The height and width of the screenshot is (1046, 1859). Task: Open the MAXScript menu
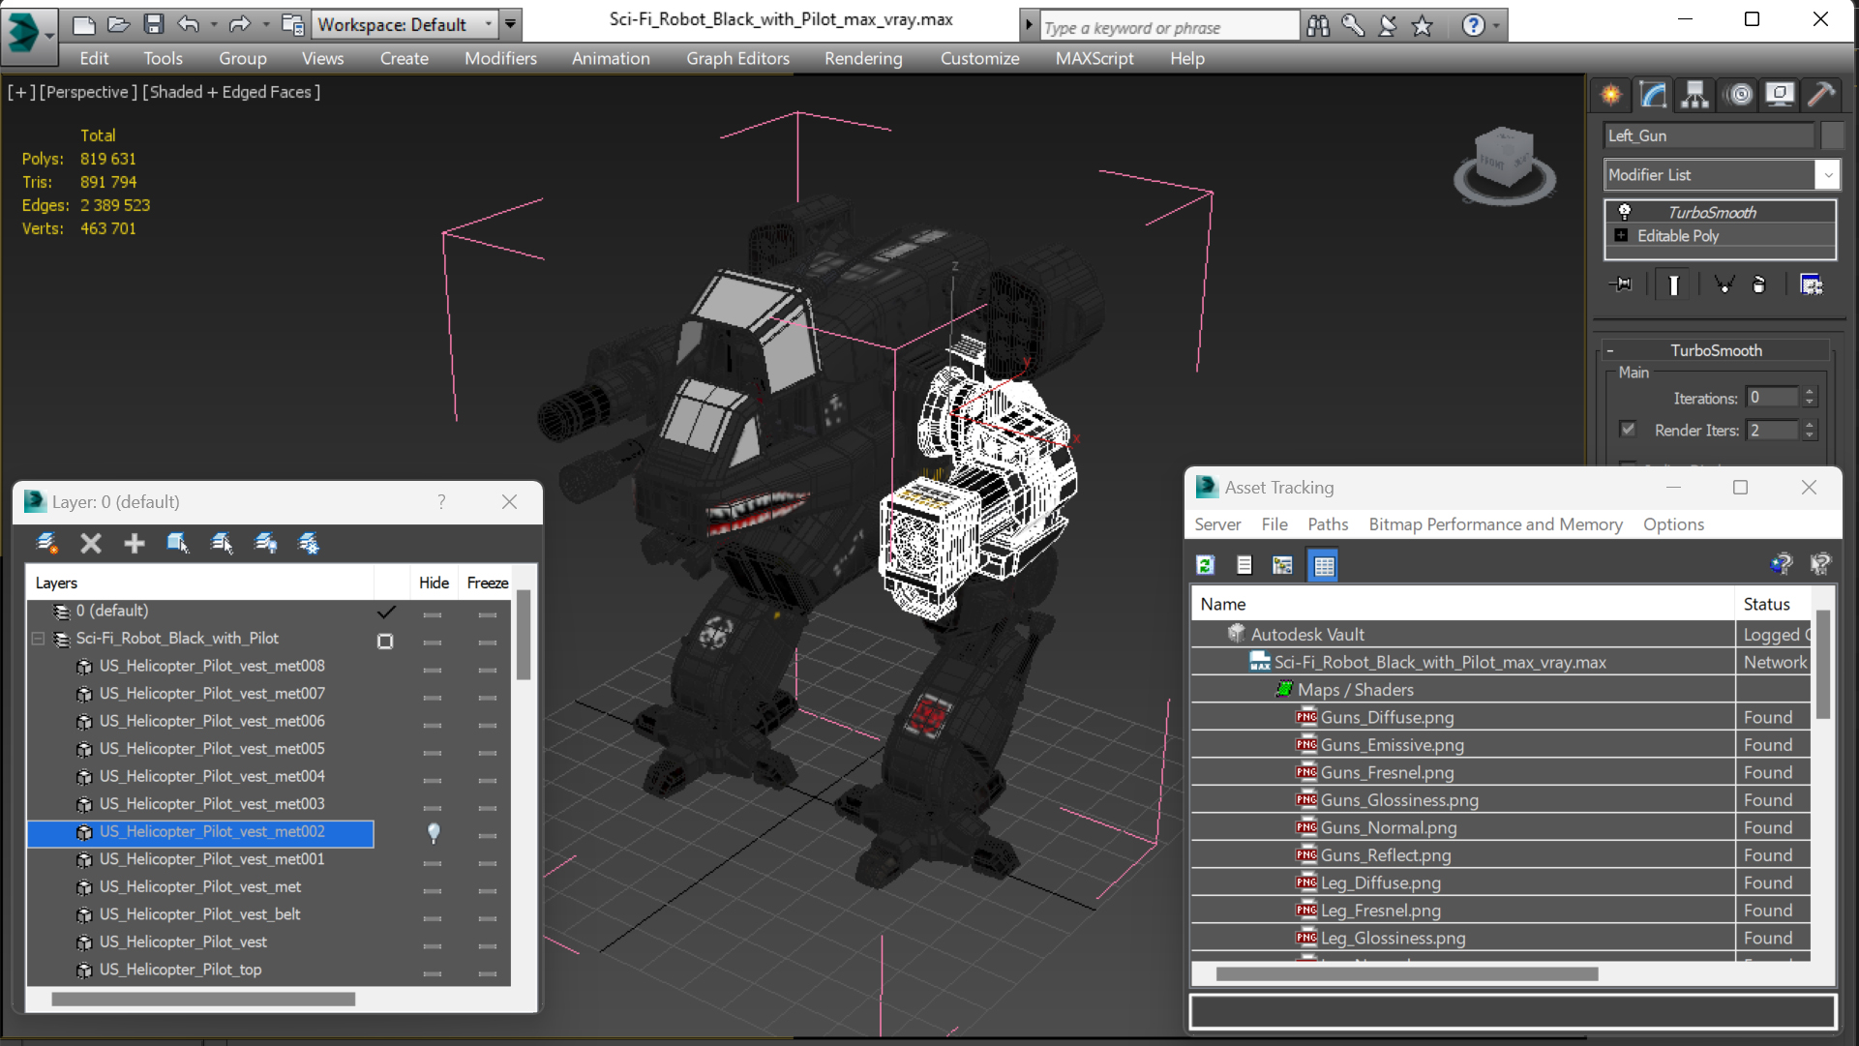pos(1094,59)
